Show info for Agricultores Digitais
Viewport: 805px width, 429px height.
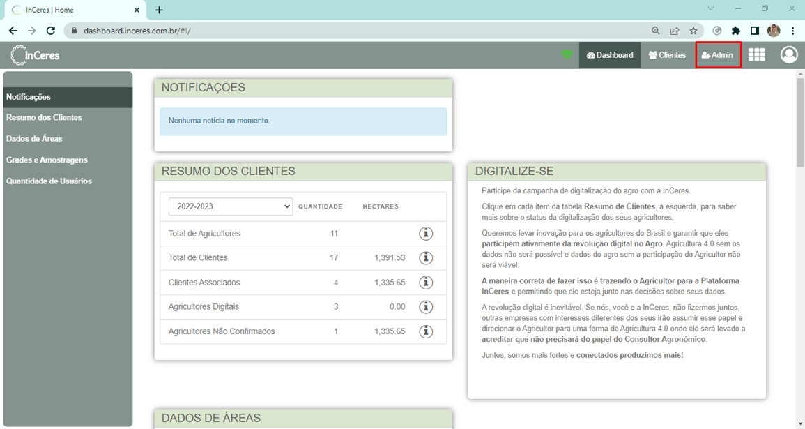click(x=426, y=307)
